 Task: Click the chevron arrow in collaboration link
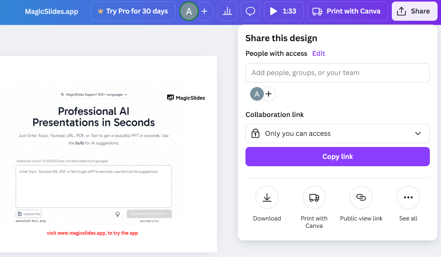pos(418,134)
